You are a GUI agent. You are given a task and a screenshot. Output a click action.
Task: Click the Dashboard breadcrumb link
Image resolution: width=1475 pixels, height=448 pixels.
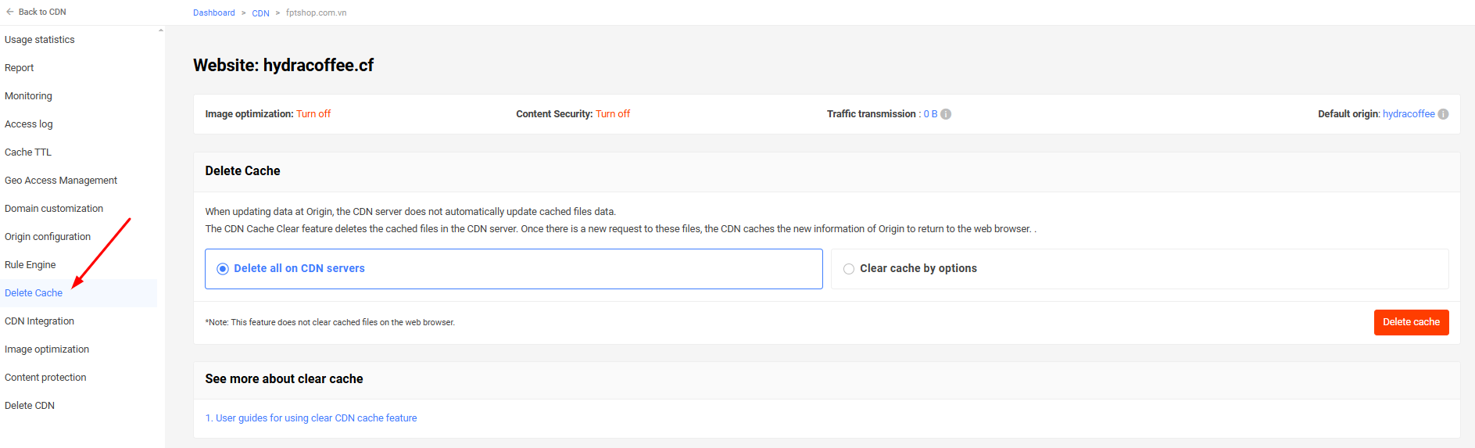[214, 13]
